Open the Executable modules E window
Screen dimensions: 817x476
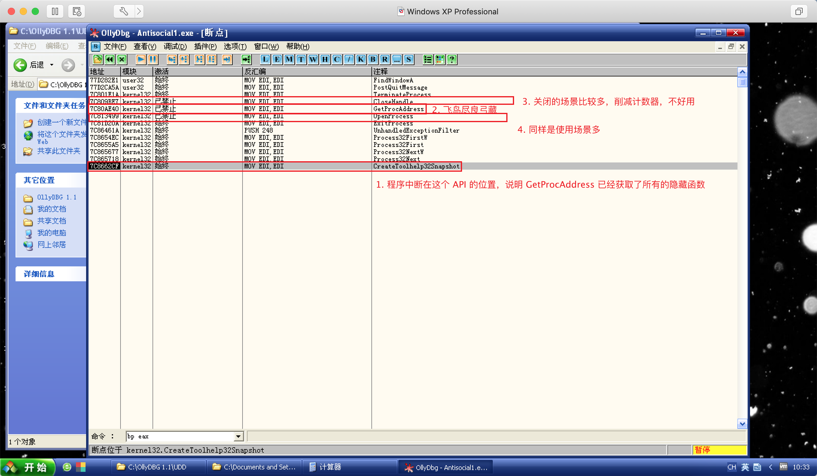(277, 59)
